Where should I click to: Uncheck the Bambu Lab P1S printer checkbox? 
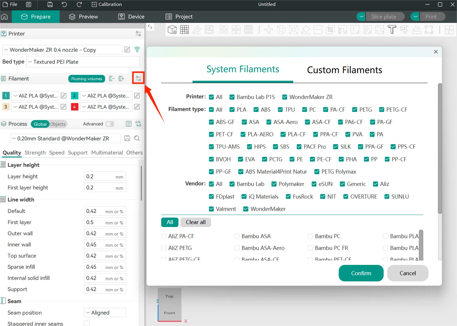[232, 97]
